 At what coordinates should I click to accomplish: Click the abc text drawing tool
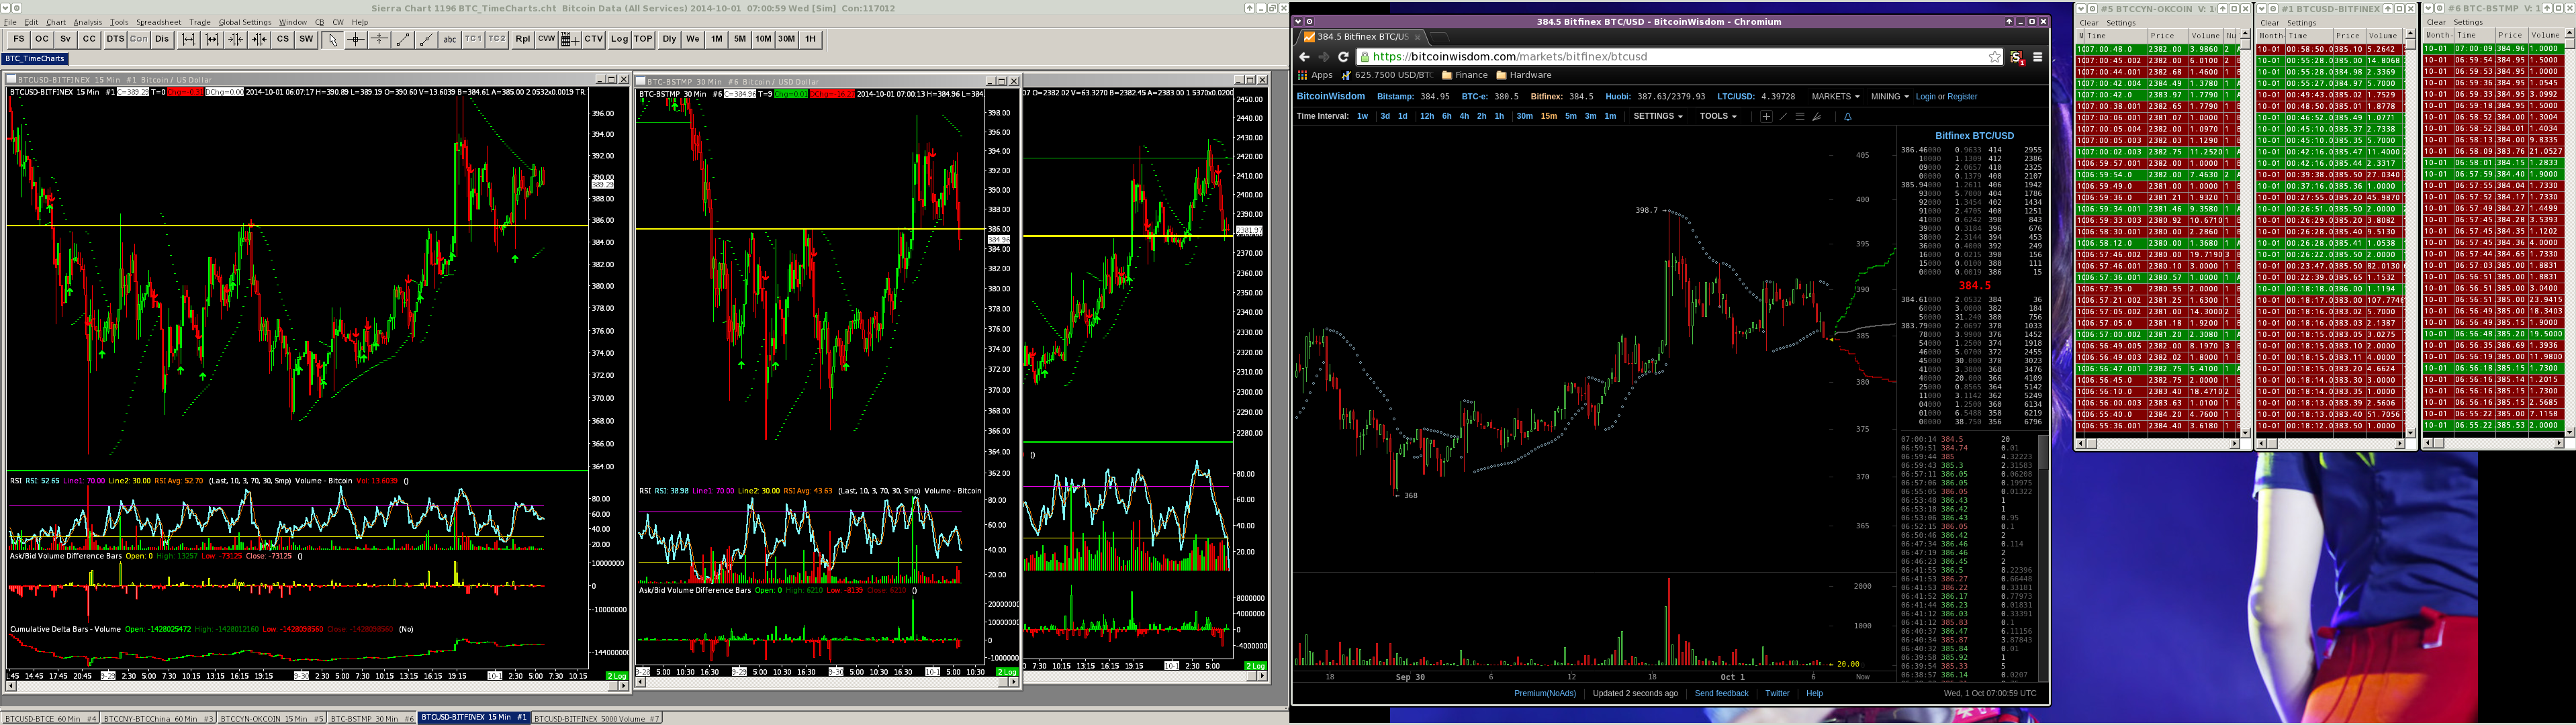click(450, 39)
